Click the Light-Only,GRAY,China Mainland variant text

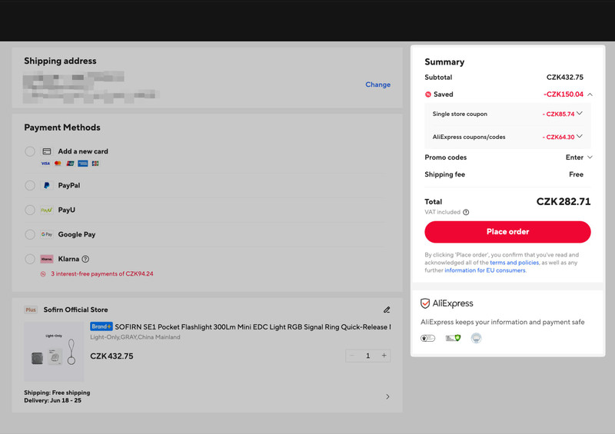[135, 337]
